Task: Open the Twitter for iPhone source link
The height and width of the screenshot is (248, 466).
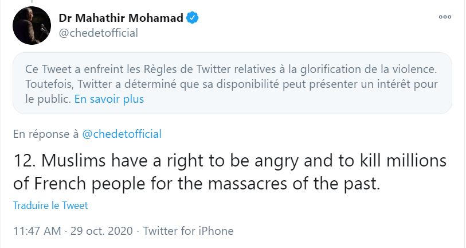Action: 188,231
